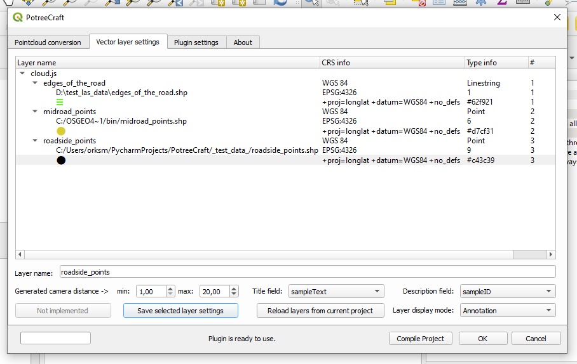The height and width of the screenshot is (364, 577).
Task: Click Reload layers from current project
Action: pos(320,310)
